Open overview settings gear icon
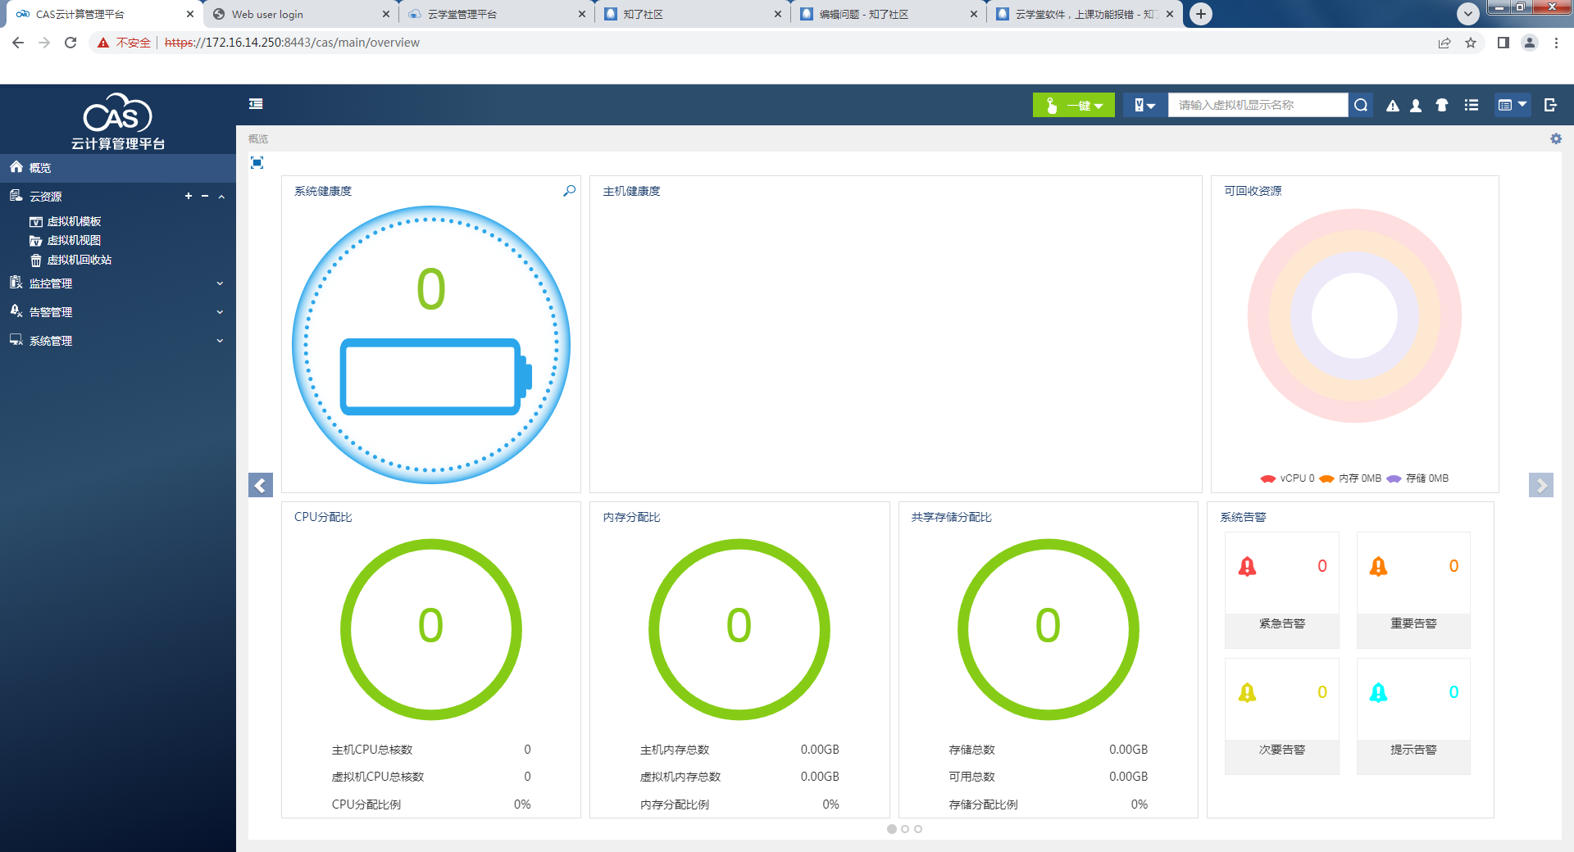This screenshot has height=852, width=1574. tap(1556, 139)
